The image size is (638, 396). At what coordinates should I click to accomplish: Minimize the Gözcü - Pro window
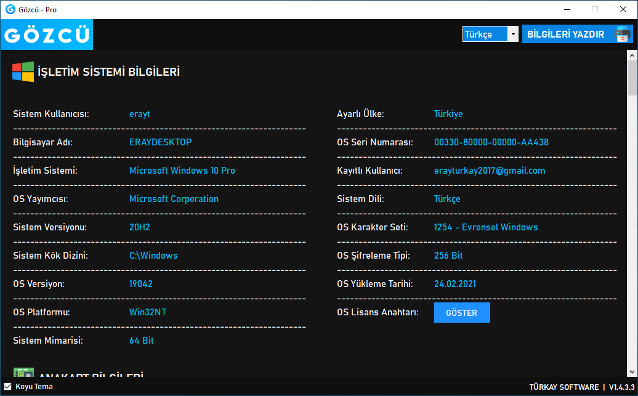(567, 9)
